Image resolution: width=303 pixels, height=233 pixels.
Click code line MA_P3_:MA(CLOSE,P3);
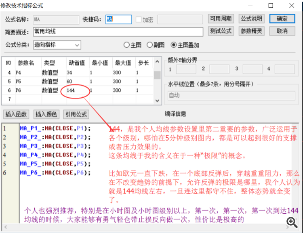click(x=55, y=146)
